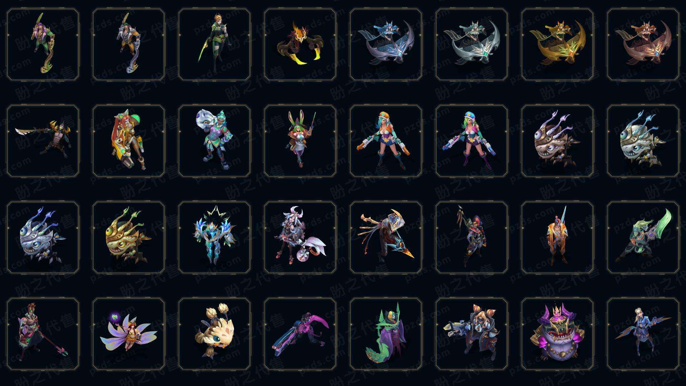Choose the silver boat rider skin
Viewport: 686px width, 386px height.
472,45
